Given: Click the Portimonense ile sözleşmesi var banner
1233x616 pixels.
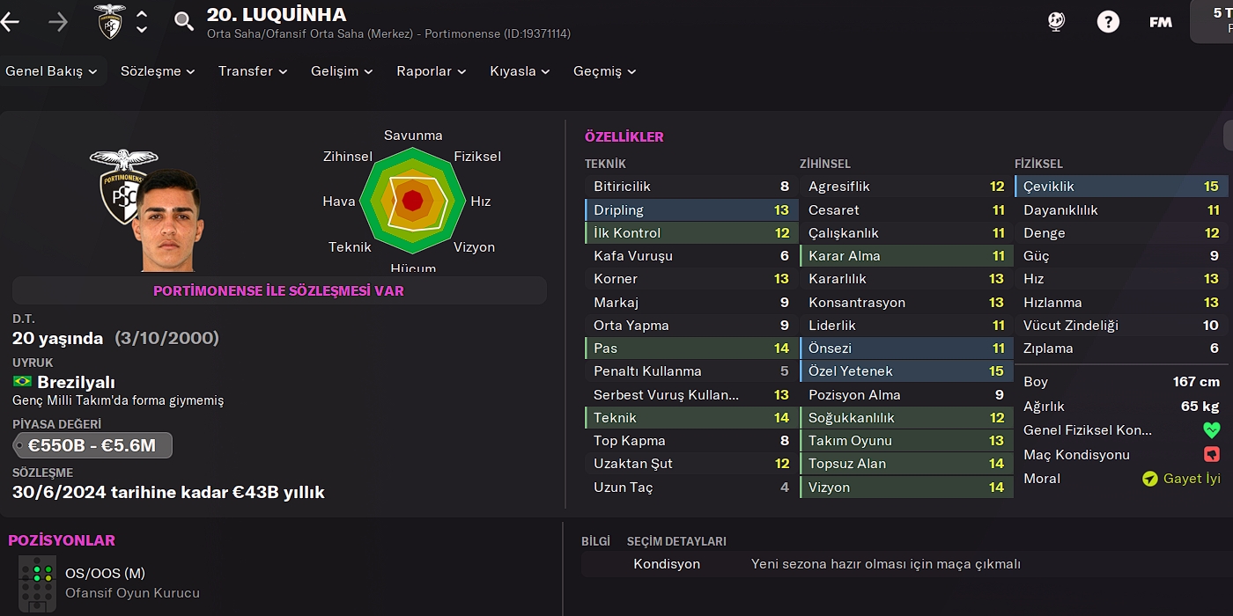Looking at the screenshot, I should pos(278,290).
